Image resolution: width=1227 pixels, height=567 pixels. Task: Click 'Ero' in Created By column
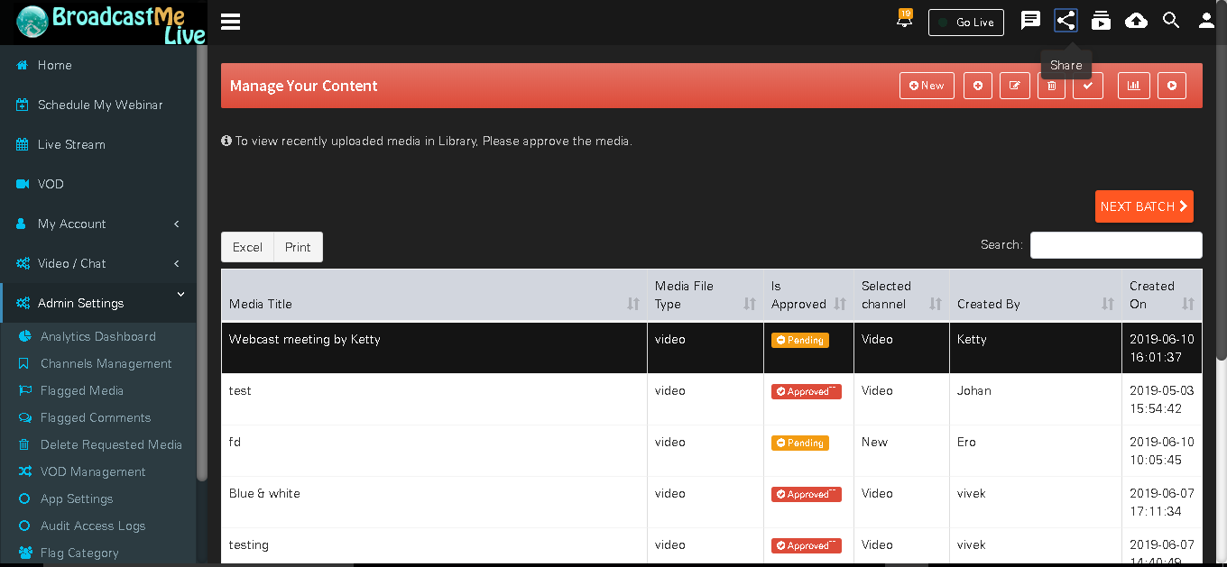tap(966, 443)
